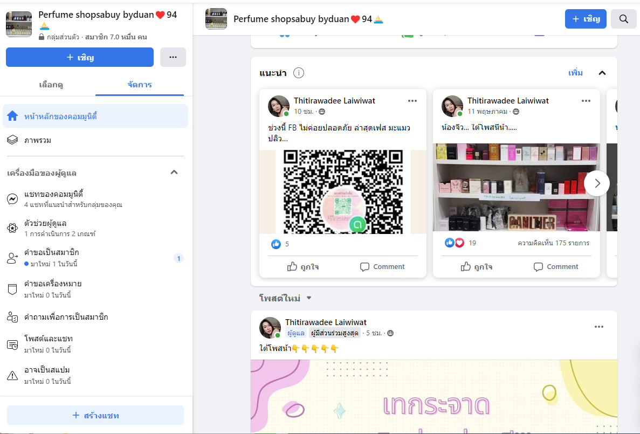Click Thitirawadee Laiwiwat name on 11 พฤษภาคม post

508,101
